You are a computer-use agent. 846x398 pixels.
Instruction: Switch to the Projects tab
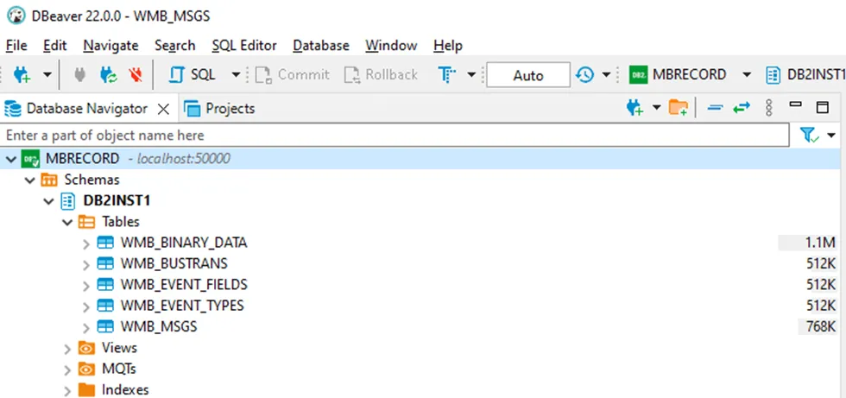click(219, 109)
